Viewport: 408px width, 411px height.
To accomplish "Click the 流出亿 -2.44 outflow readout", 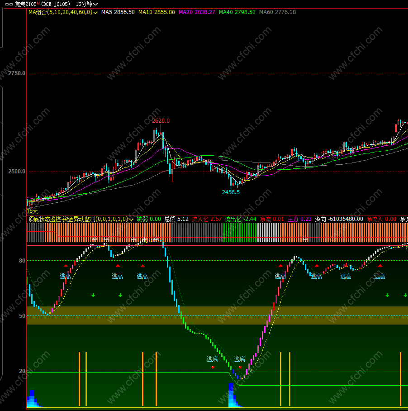I will click(240, 219).
